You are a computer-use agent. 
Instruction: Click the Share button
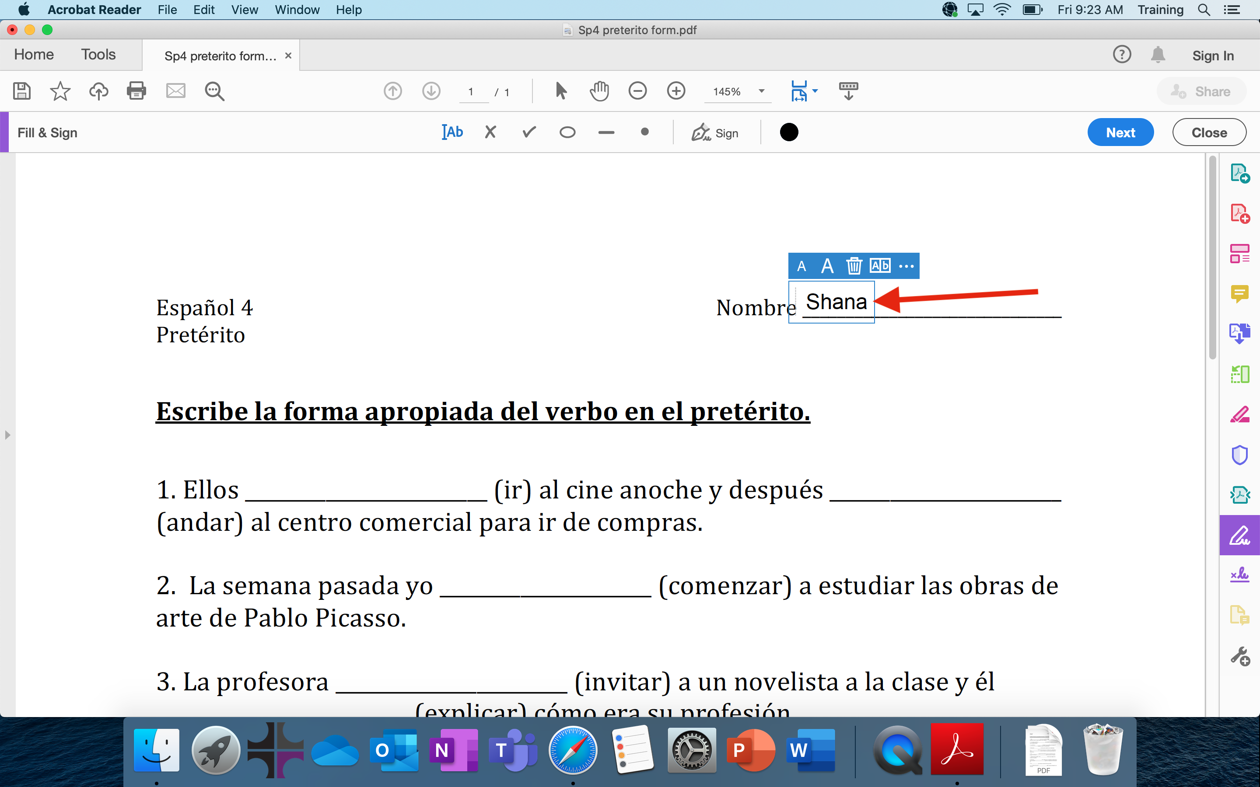click(x=1201, y=91)
